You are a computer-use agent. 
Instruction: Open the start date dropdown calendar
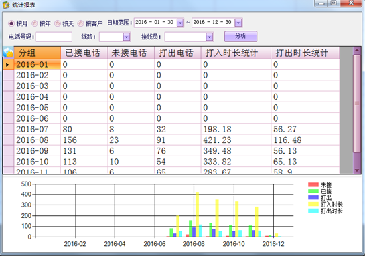[180, 23]
